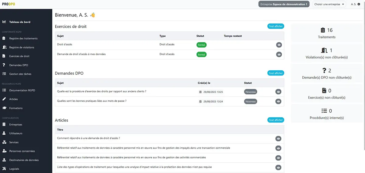The height and width of the screenshot is (173, 365).
Task: Click the Formations graduation cap icon
Action: (4, 108)
